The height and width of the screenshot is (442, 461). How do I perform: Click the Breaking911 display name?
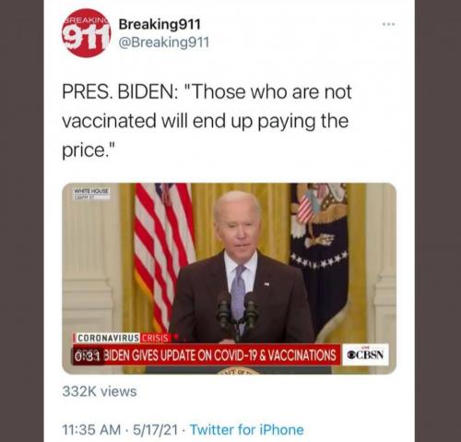(160, 24)
